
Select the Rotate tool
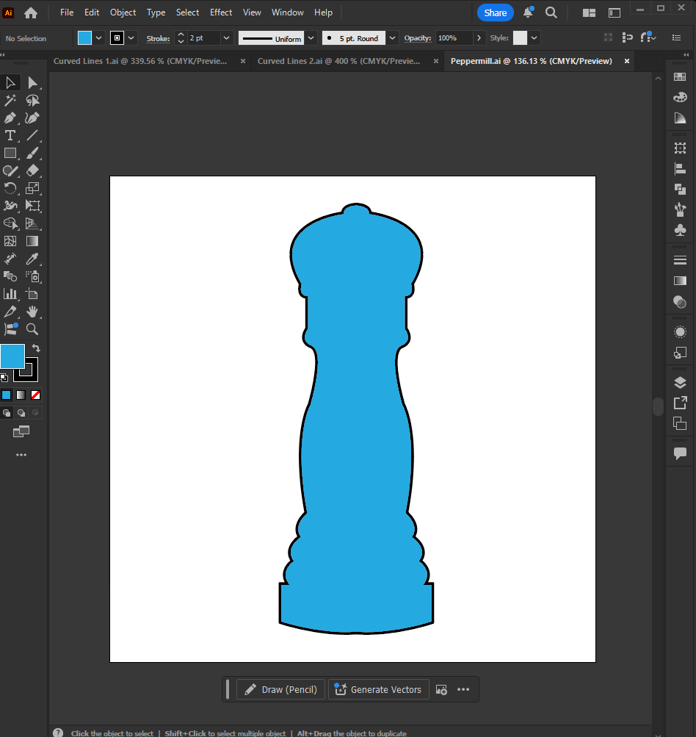[x=10, y=189]
